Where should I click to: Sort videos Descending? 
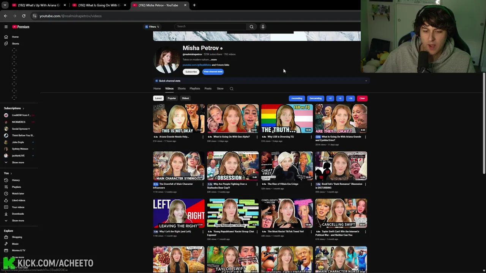pos(316,99)
